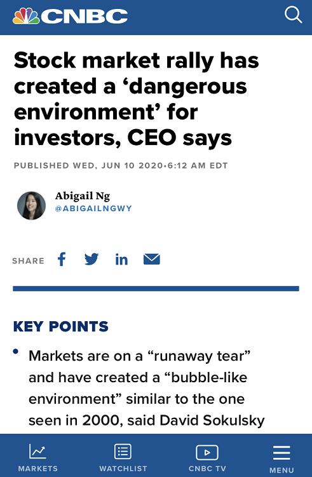
Task: Select the WATCHLIST tab label
Action: [123, 469]
